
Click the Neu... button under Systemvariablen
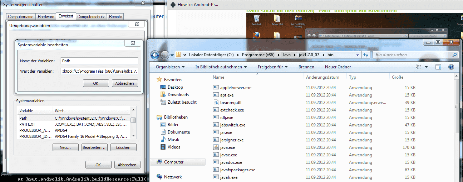65,147
